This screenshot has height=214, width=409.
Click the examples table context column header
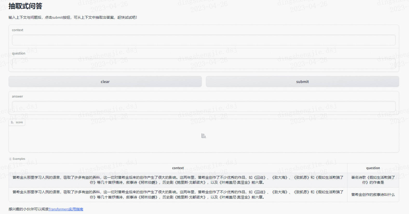click(178, 168)
